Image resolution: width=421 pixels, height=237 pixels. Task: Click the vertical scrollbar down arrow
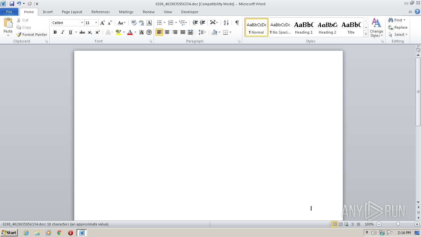tap(418, 202)
